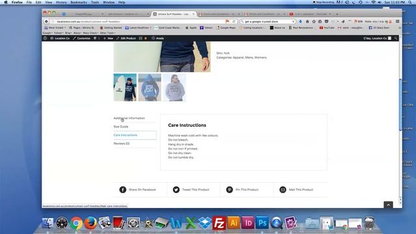Switch to the Edit Product browser tab
Viewport: 416px width, 234px height.
tap(127, 14)
